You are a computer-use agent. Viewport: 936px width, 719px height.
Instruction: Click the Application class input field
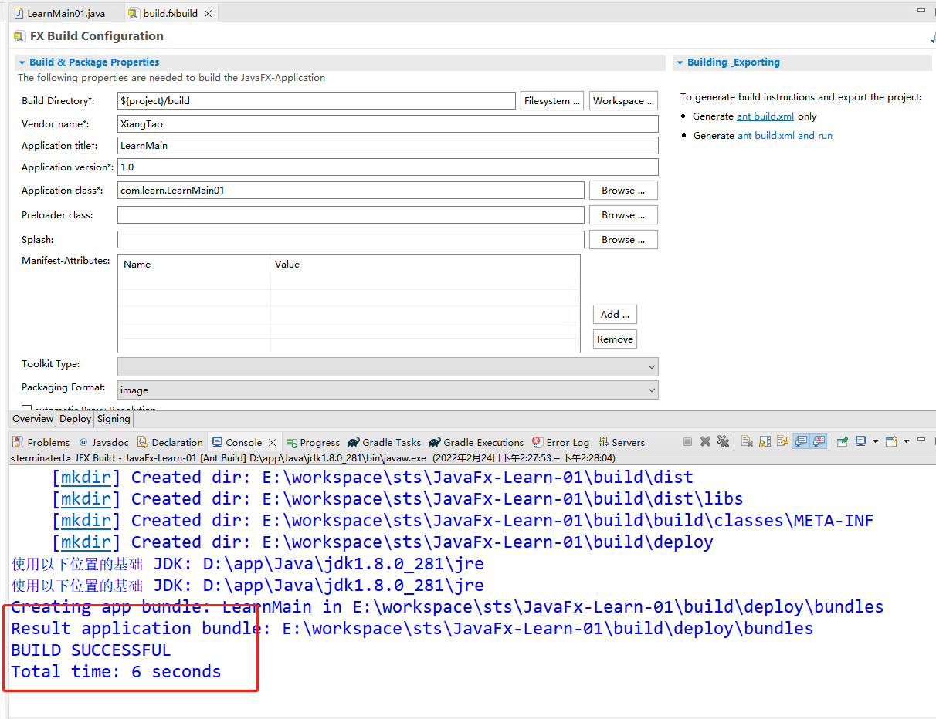click(x=351, y=190)
